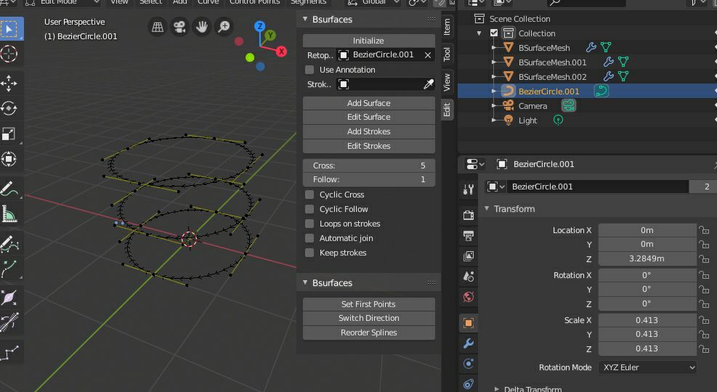Enable Cyclic Follow checkbox

(x=309, y=209)
